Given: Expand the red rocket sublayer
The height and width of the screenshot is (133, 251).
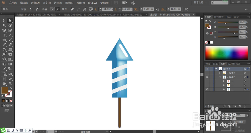Looking at the screenshot, I should [224, 81].
